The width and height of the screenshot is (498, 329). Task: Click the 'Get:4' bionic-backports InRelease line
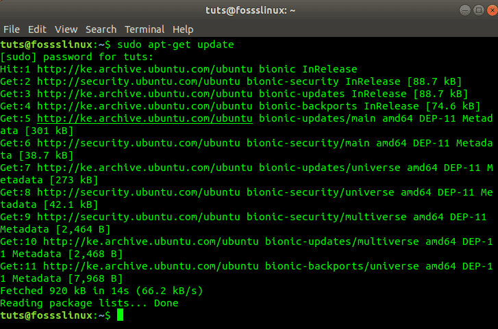click(x=240, y=106)
